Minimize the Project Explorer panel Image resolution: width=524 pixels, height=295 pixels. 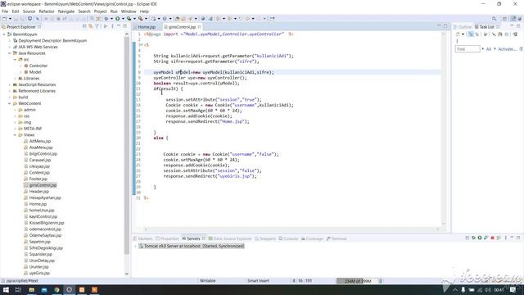[119, 26]
